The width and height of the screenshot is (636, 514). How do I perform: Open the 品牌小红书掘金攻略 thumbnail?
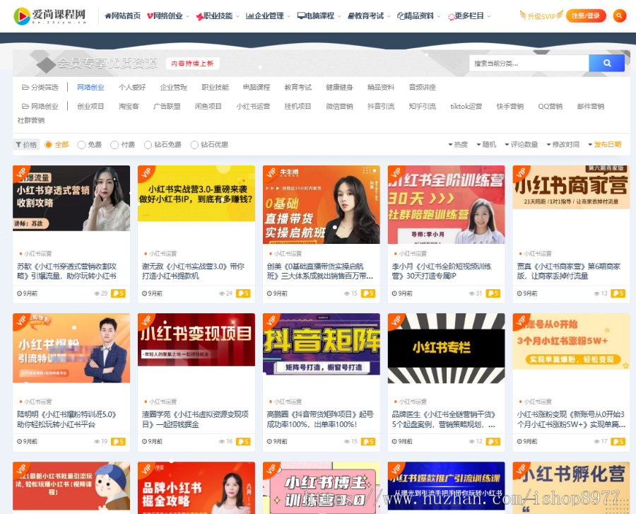pyautogui.click(x=196, y=488)
